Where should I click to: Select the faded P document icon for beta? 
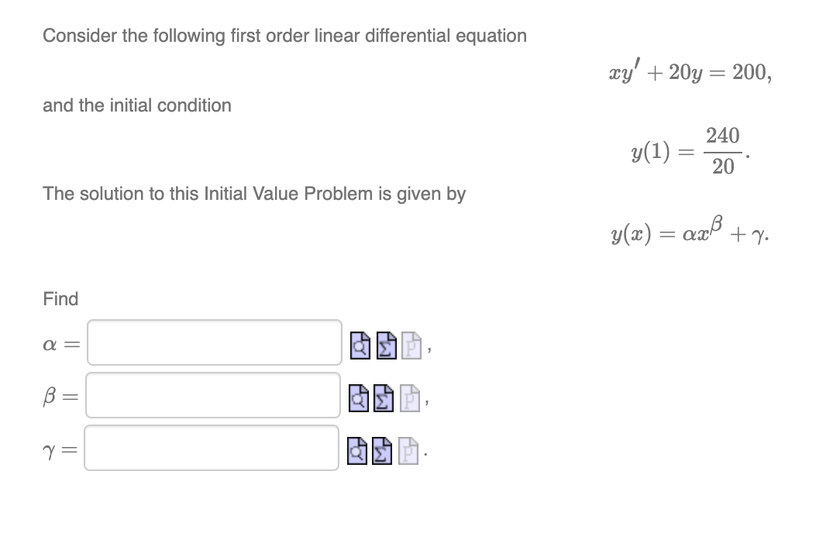click(408, 397)
